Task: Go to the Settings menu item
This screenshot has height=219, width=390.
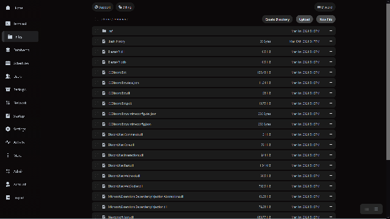Action: pos(19,129)
